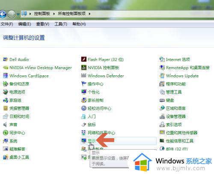Open the 显示 display monitor icon
214x174 pixels.
pos(84,141)
